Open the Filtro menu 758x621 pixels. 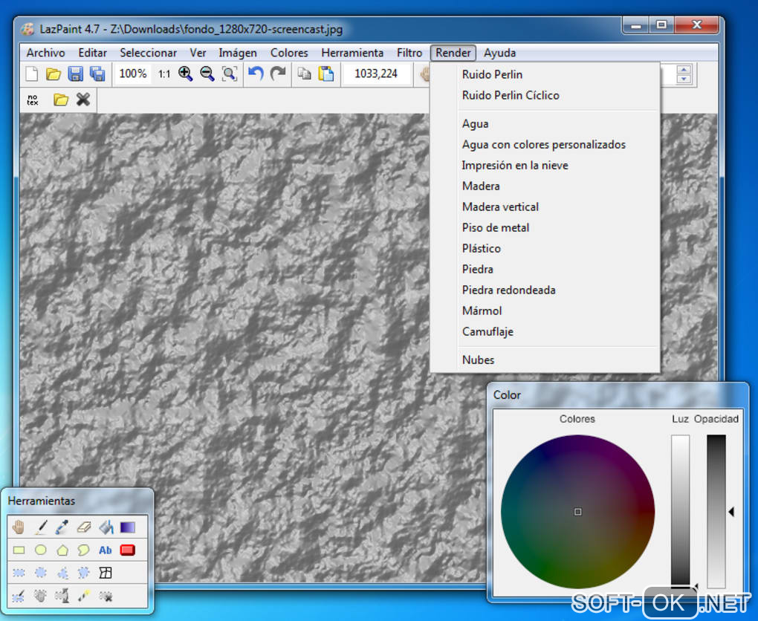pos(409,53)
